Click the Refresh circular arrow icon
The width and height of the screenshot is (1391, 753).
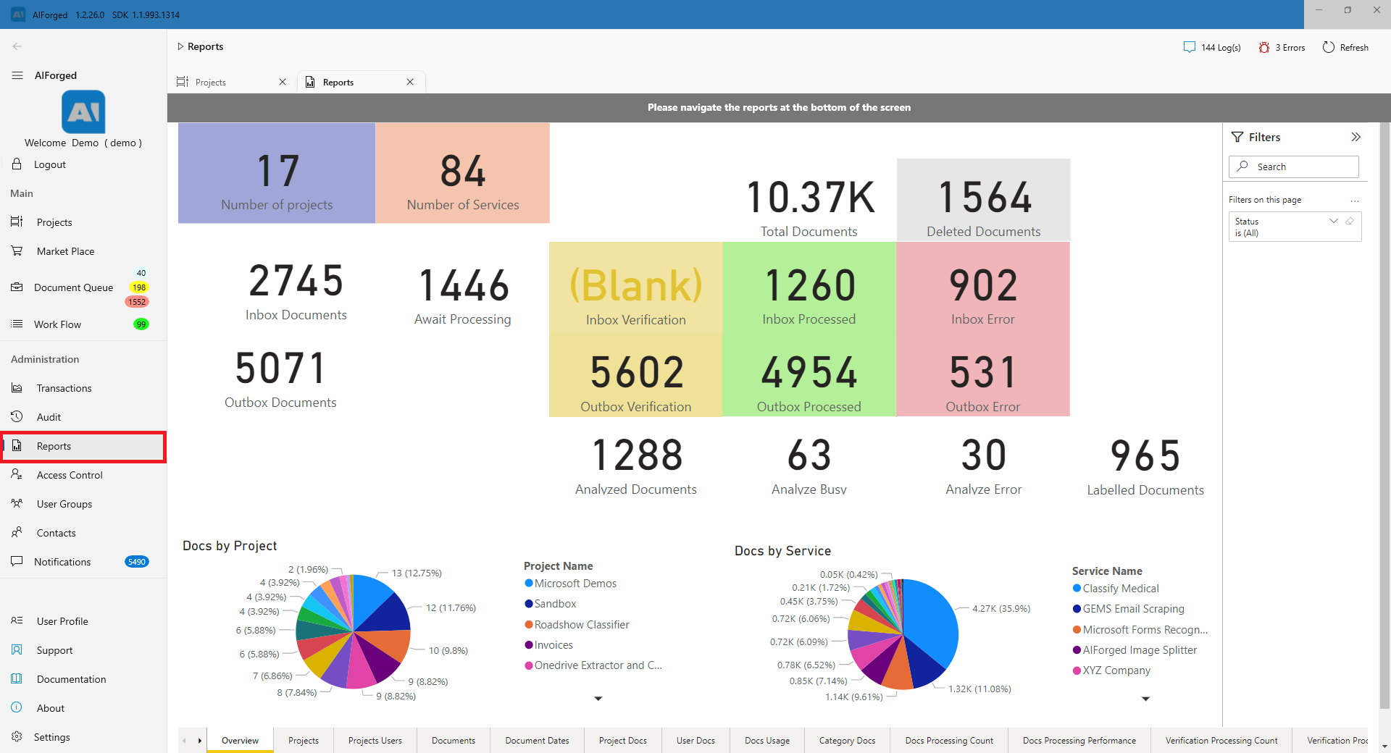(1329, 47)
